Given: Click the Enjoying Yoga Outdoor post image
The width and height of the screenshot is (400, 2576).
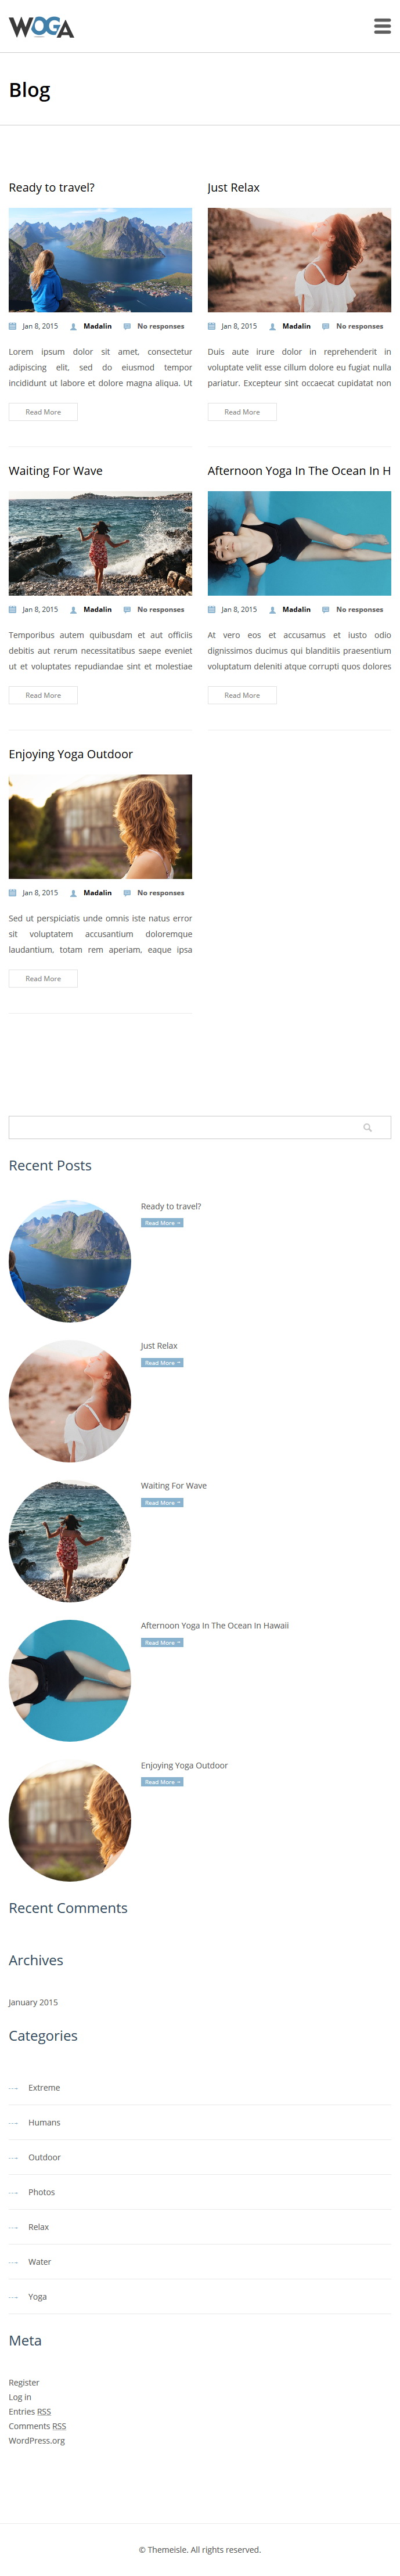Looking at the screenshot, I should pyautogui.click(x=100, y=827).
